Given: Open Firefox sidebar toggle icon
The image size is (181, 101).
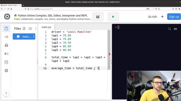Looking at the screenshot, I should 176,9.
